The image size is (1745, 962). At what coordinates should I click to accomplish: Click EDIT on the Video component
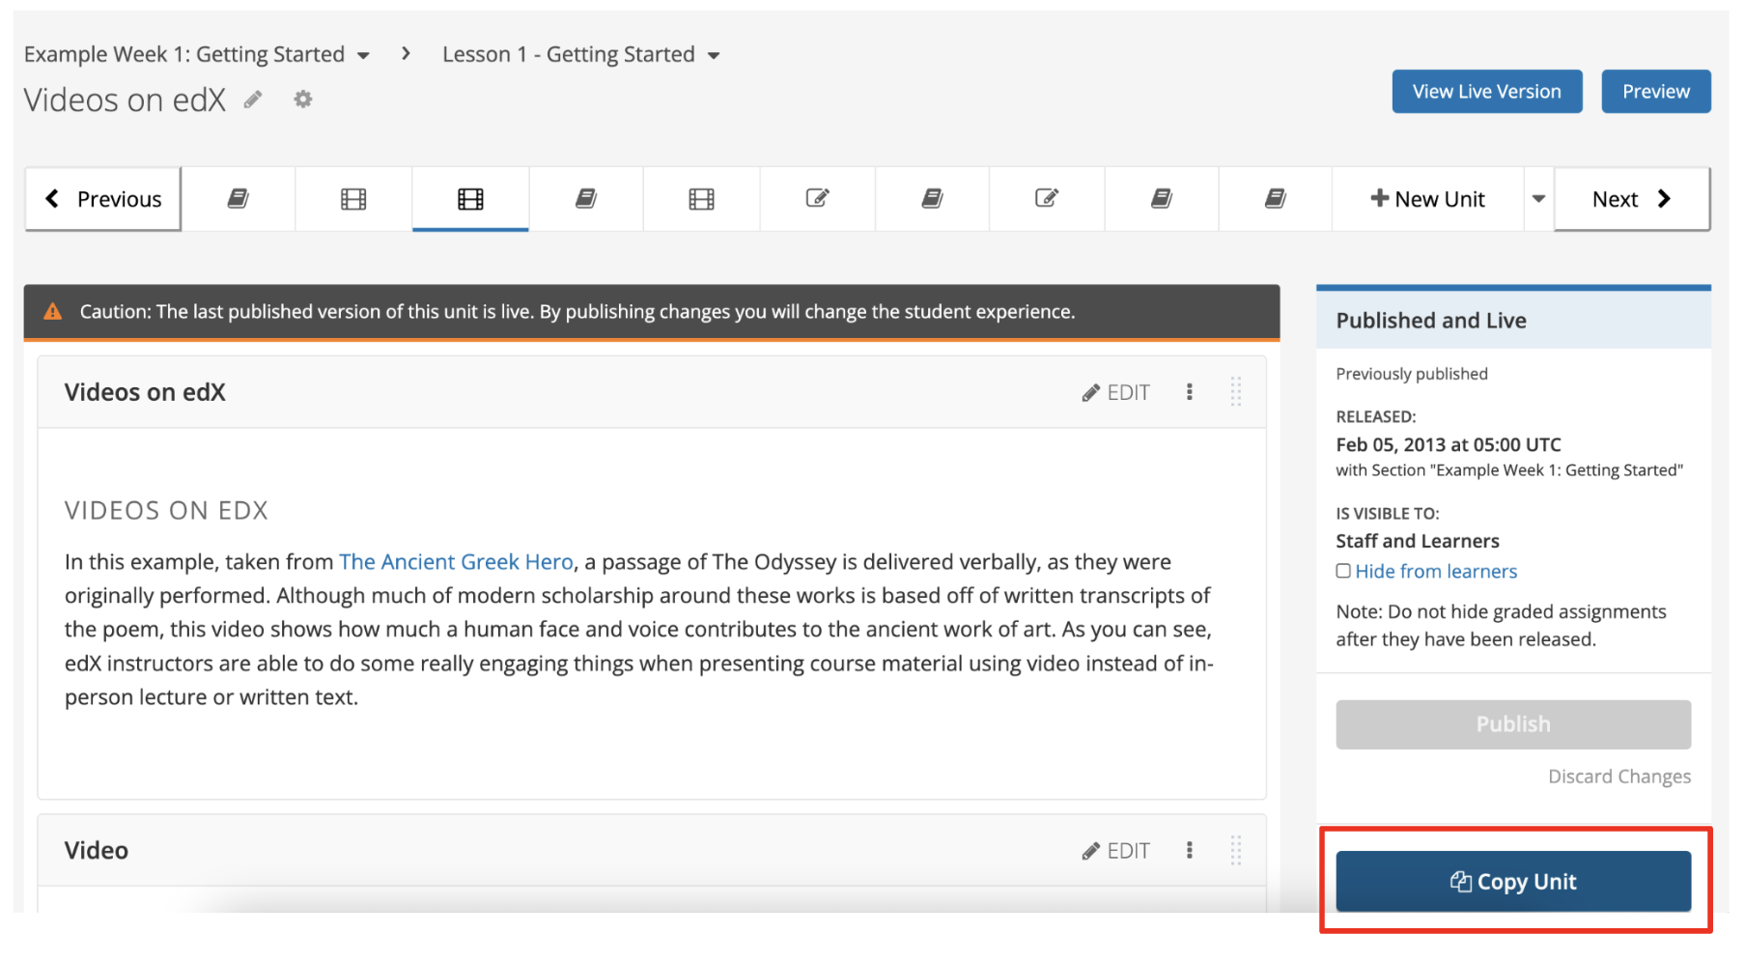1115,850
